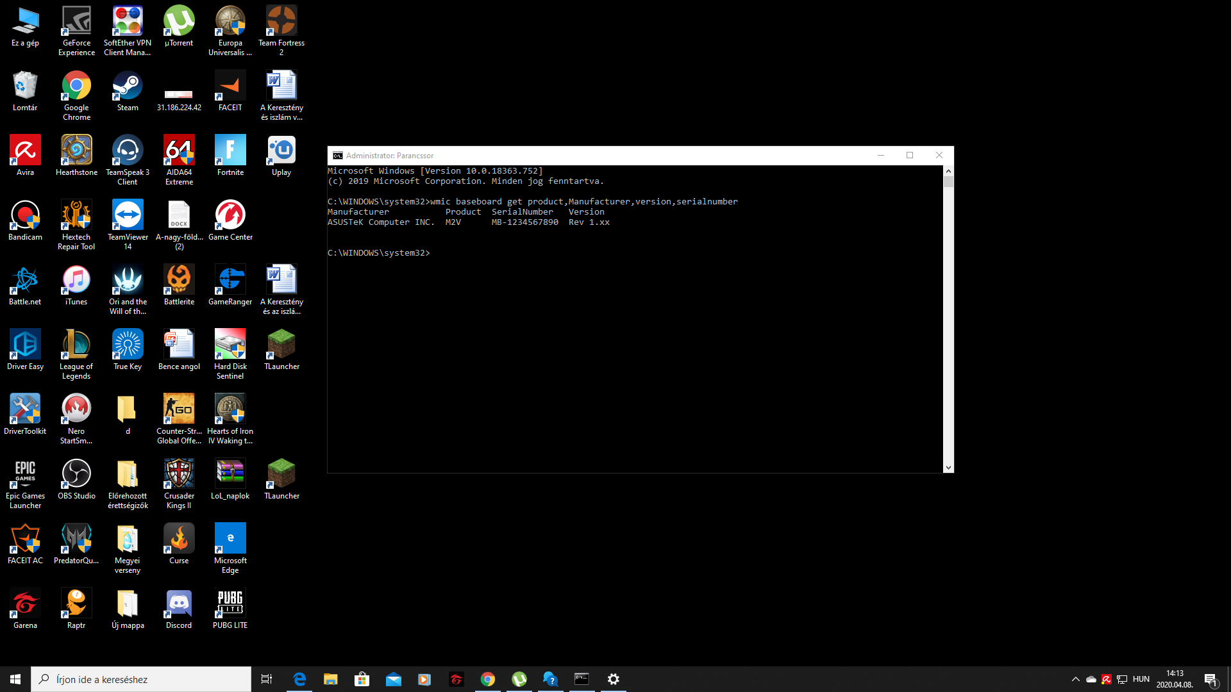
Task: Open the Windows Start menu
Action: (x=15, y=679)
